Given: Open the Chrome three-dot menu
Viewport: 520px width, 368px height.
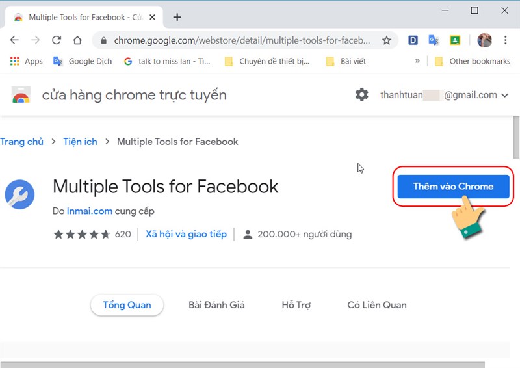Looking at the screenshot, I should pos(506,40).
